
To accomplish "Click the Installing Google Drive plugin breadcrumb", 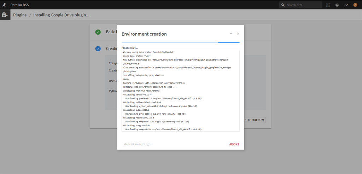I will (61, 15).
